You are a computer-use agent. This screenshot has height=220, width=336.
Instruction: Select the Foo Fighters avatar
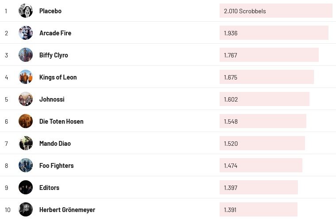(26, 165)
